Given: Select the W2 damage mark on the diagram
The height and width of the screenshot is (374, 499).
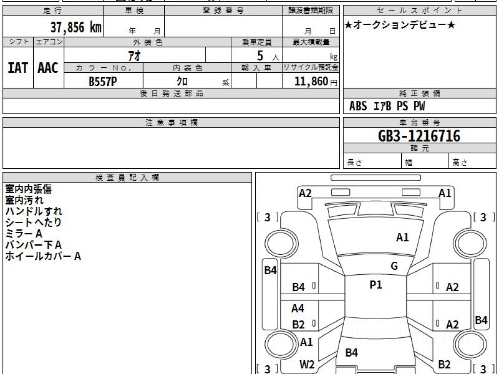Looking at the screenshot, I should click(307, 364).
